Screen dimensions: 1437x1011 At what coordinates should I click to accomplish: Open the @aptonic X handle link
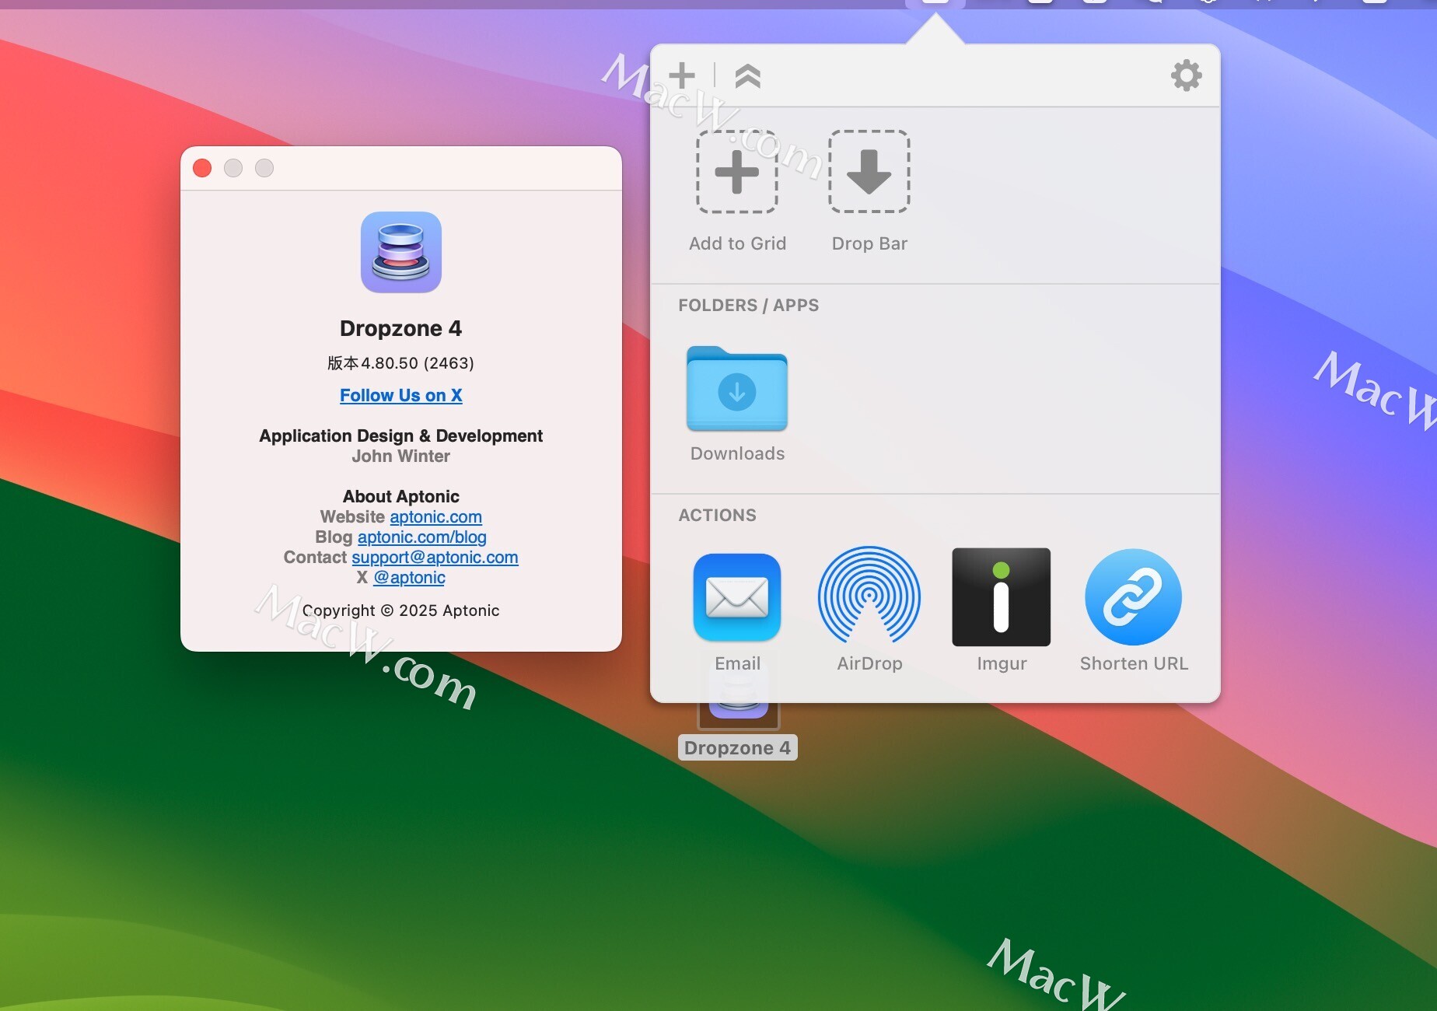point(409,577)
